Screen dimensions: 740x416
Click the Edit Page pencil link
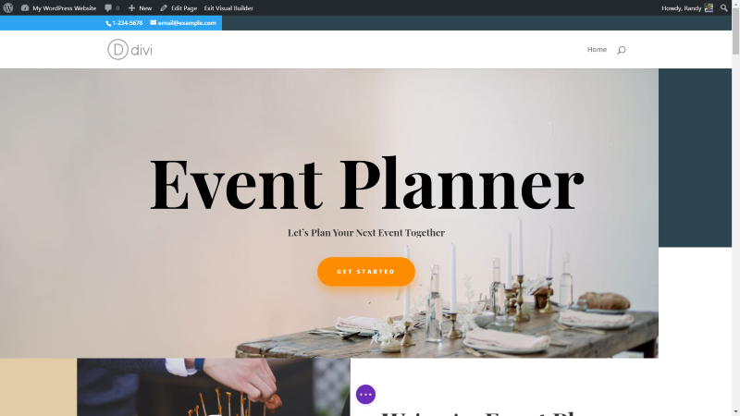[179, 8]
